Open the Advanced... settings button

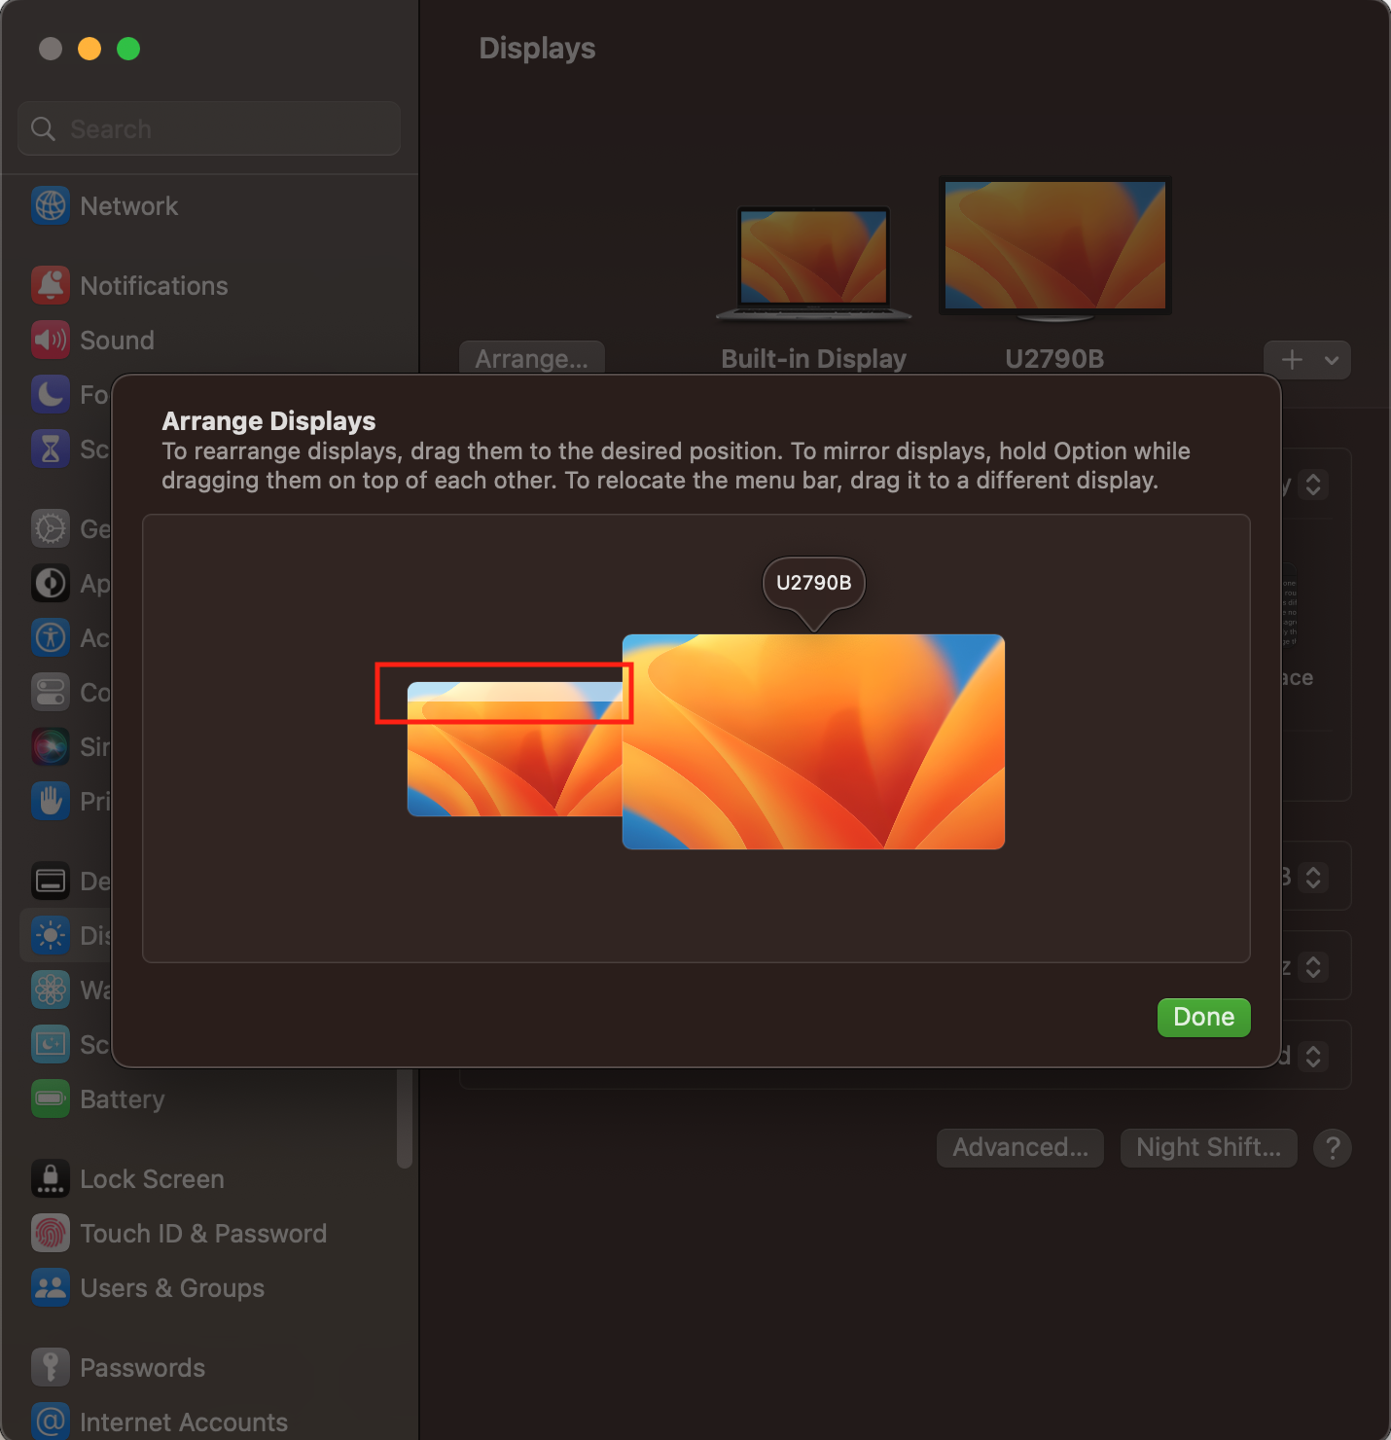1020,1148
